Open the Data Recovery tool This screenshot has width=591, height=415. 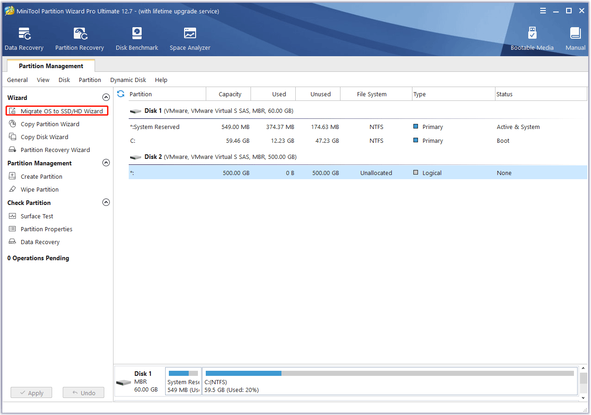click(x=24, y=38)
